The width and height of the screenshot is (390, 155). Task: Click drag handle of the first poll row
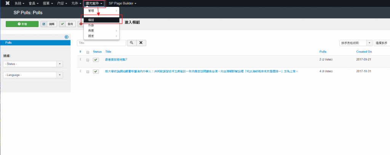tap(80, 60)
